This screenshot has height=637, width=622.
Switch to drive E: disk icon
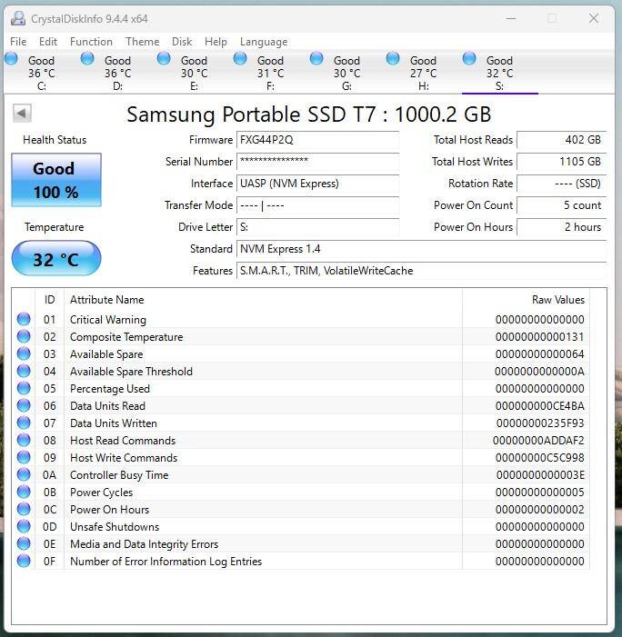[x=164, y=59]
